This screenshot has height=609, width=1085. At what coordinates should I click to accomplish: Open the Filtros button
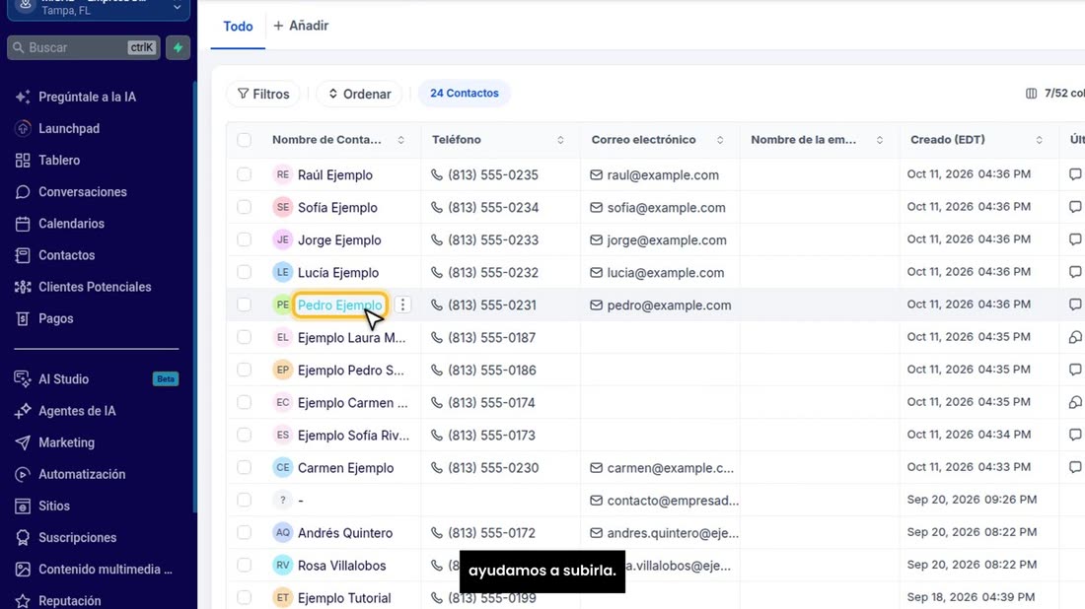point(263,94)
